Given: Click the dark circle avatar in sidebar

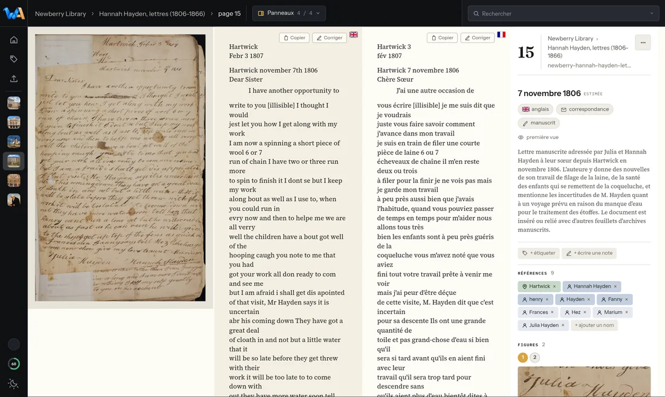Looking at the screenshot, I should pyautogui.click(x=13, y=344).
